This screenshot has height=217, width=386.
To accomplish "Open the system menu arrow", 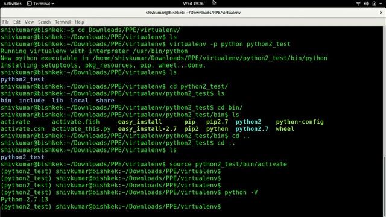I will point(381,4).
